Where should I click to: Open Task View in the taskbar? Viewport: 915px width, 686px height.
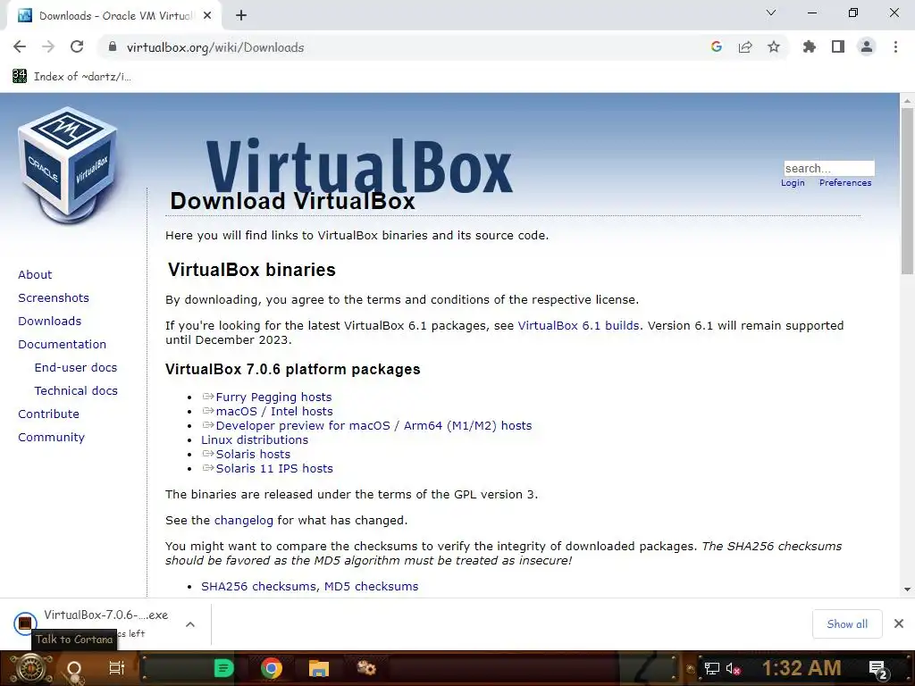tap(117, 668)
